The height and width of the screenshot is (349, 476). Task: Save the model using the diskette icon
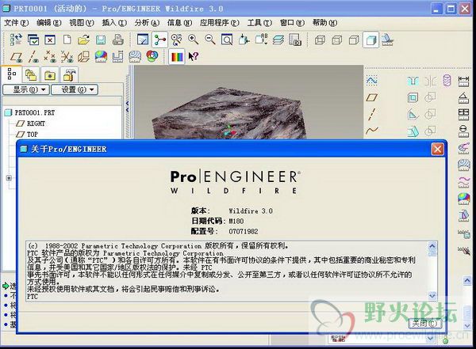101,40
